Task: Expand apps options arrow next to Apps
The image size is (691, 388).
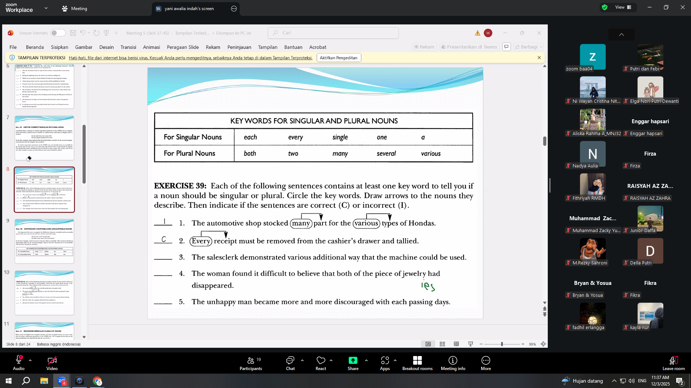Action: click(395, 360)
